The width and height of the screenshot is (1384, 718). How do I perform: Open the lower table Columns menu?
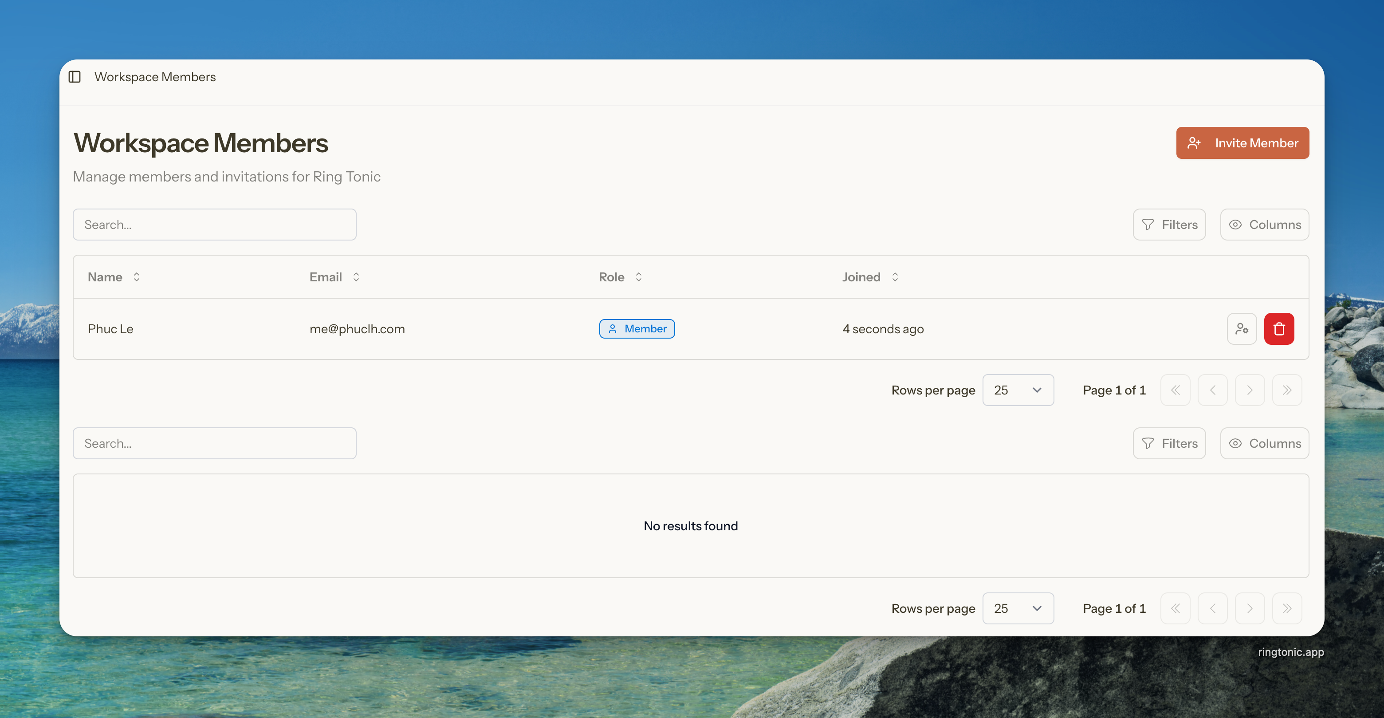pos(1264,443)
